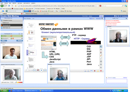
Task: Share Computer Screen from the Show Items panel
Action: pyautogui.click(x=12, y=20)
